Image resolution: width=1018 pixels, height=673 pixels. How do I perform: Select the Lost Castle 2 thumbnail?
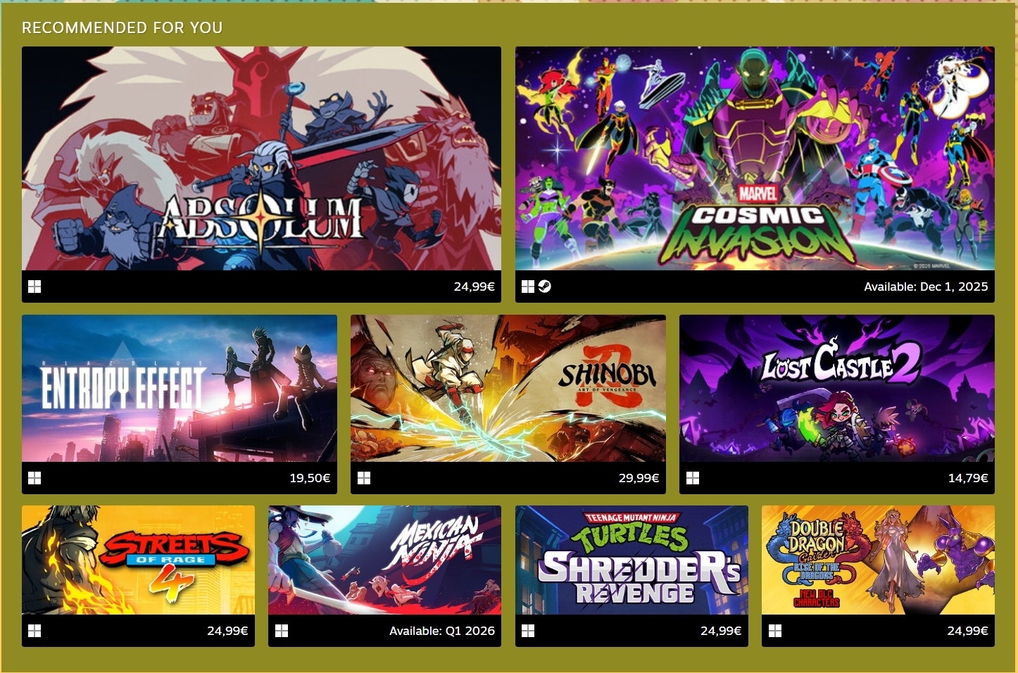coord(837,389)
